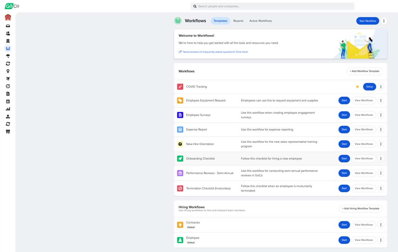Open the frequently asked questions link
The width and height of the screenshot is (398, 252).
point(214,52)
